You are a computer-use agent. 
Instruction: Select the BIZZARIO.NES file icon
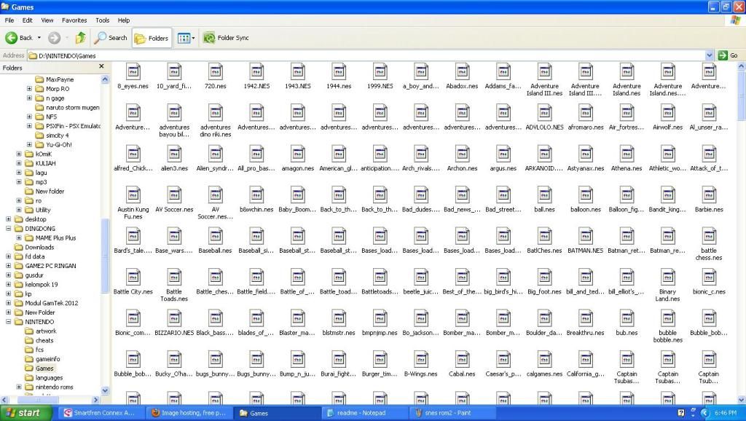point(174,319)
